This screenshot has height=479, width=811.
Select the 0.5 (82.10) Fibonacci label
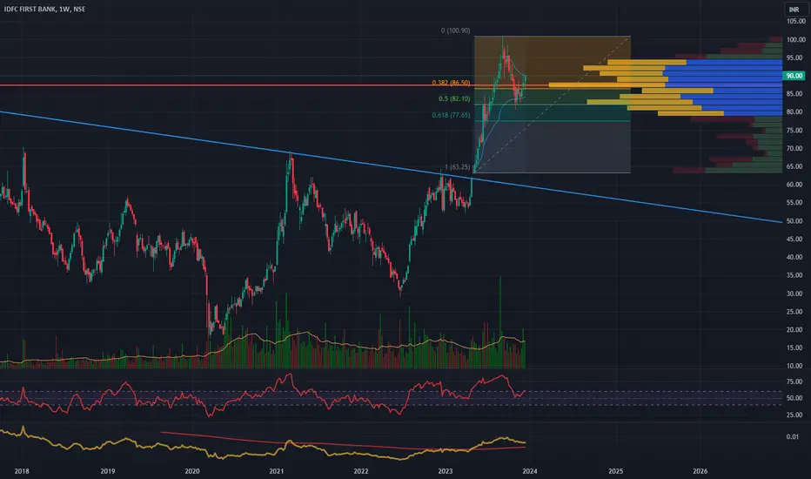(454, 98)
